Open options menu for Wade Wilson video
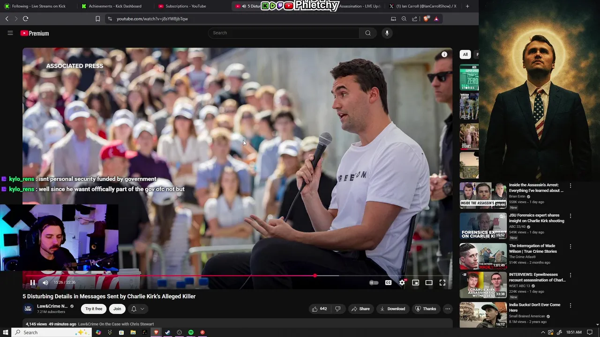Image resolution: width=600 pixels, height=337 pixels. pyautogui.click(x=570, y=246)
